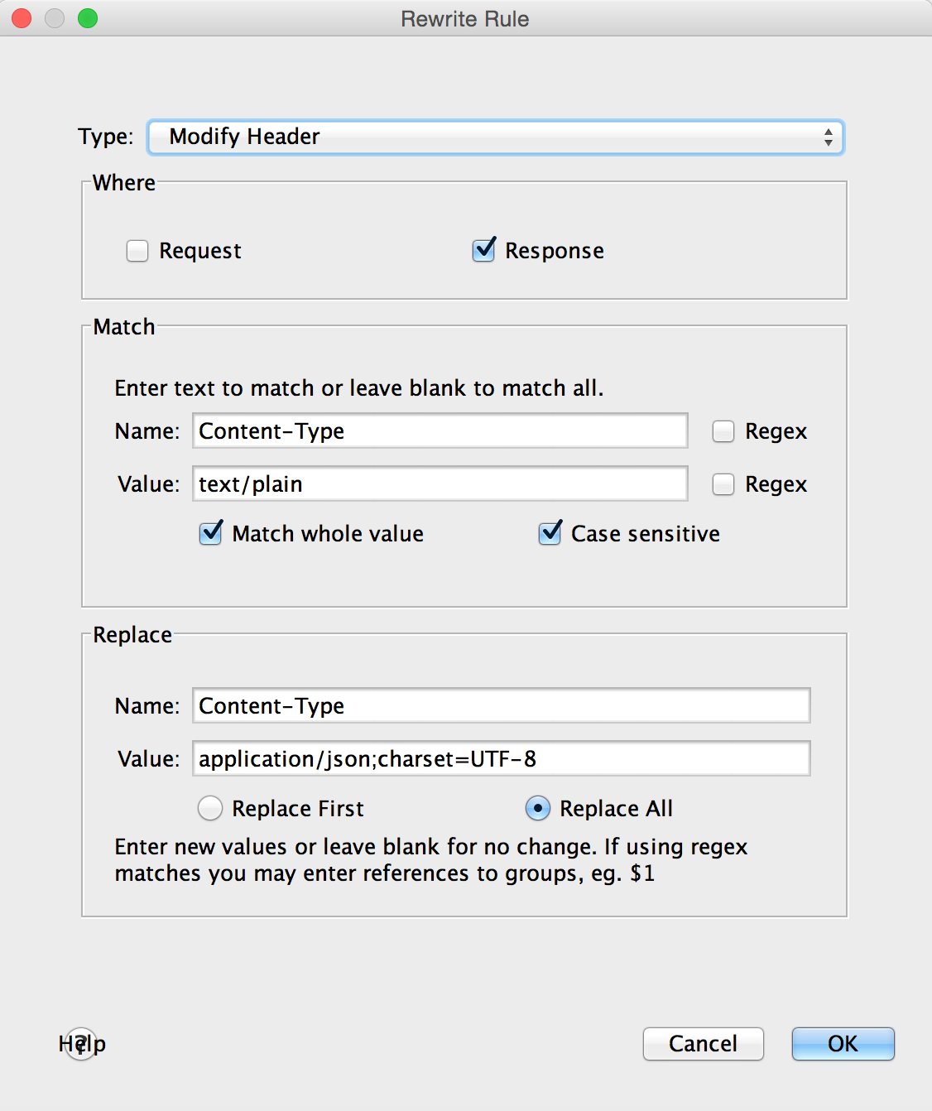Enable Regex for the Match Value field
The image size is (932, 1111).
point(723,484)
